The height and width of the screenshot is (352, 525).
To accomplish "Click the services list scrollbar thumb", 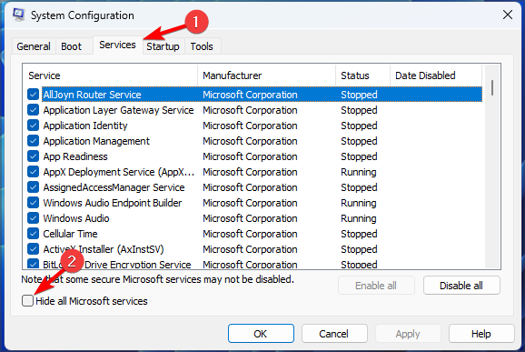I will pyautogui.click(x=492, y=87).
